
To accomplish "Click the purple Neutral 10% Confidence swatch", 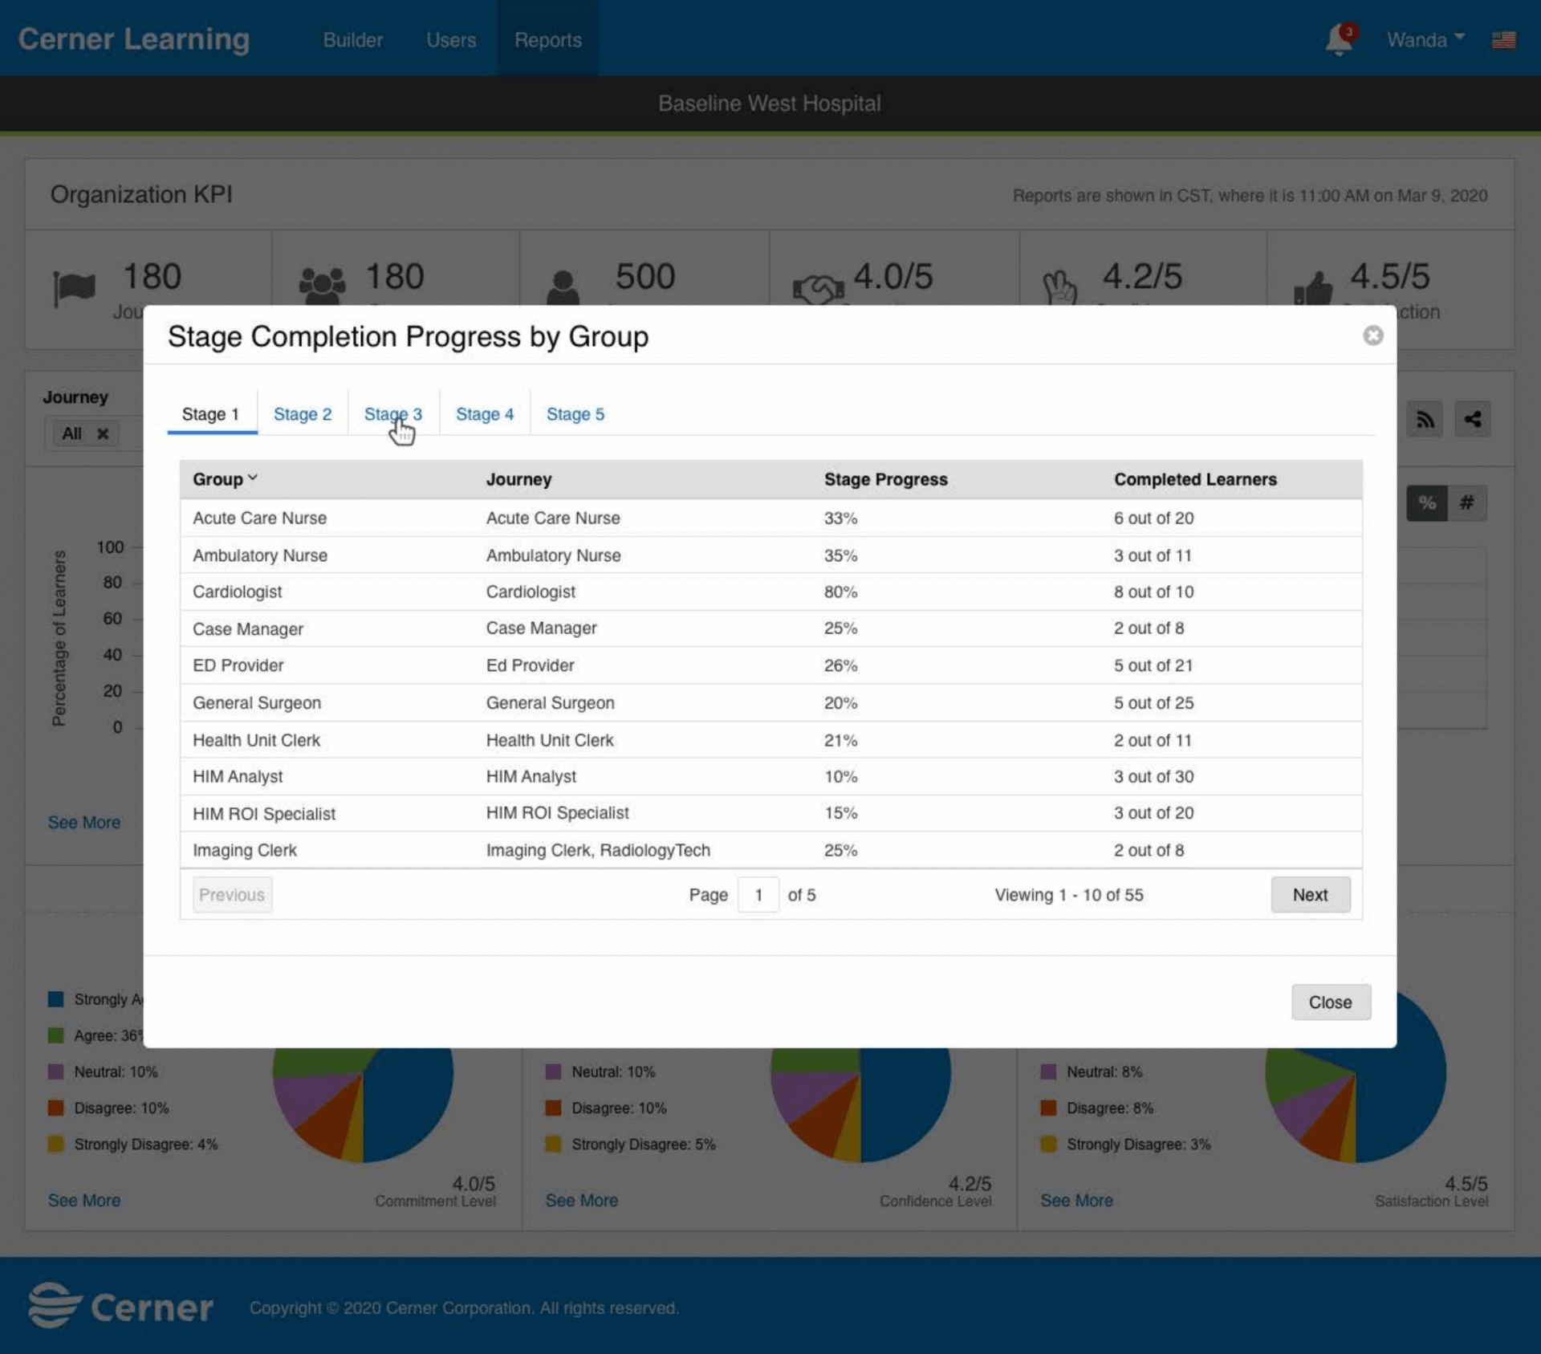I will point(553,1072).
